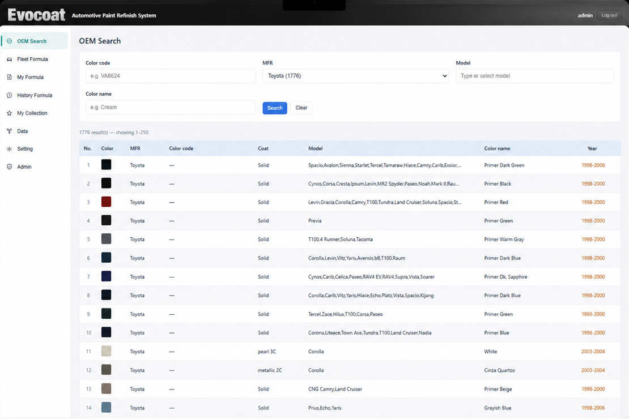Click the Model column header
Viewport: 629px width, 419px height.
(x=315, y=148)
